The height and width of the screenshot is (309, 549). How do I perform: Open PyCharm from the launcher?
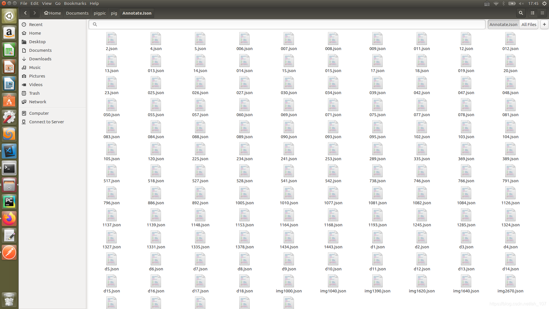click(9, 202)
